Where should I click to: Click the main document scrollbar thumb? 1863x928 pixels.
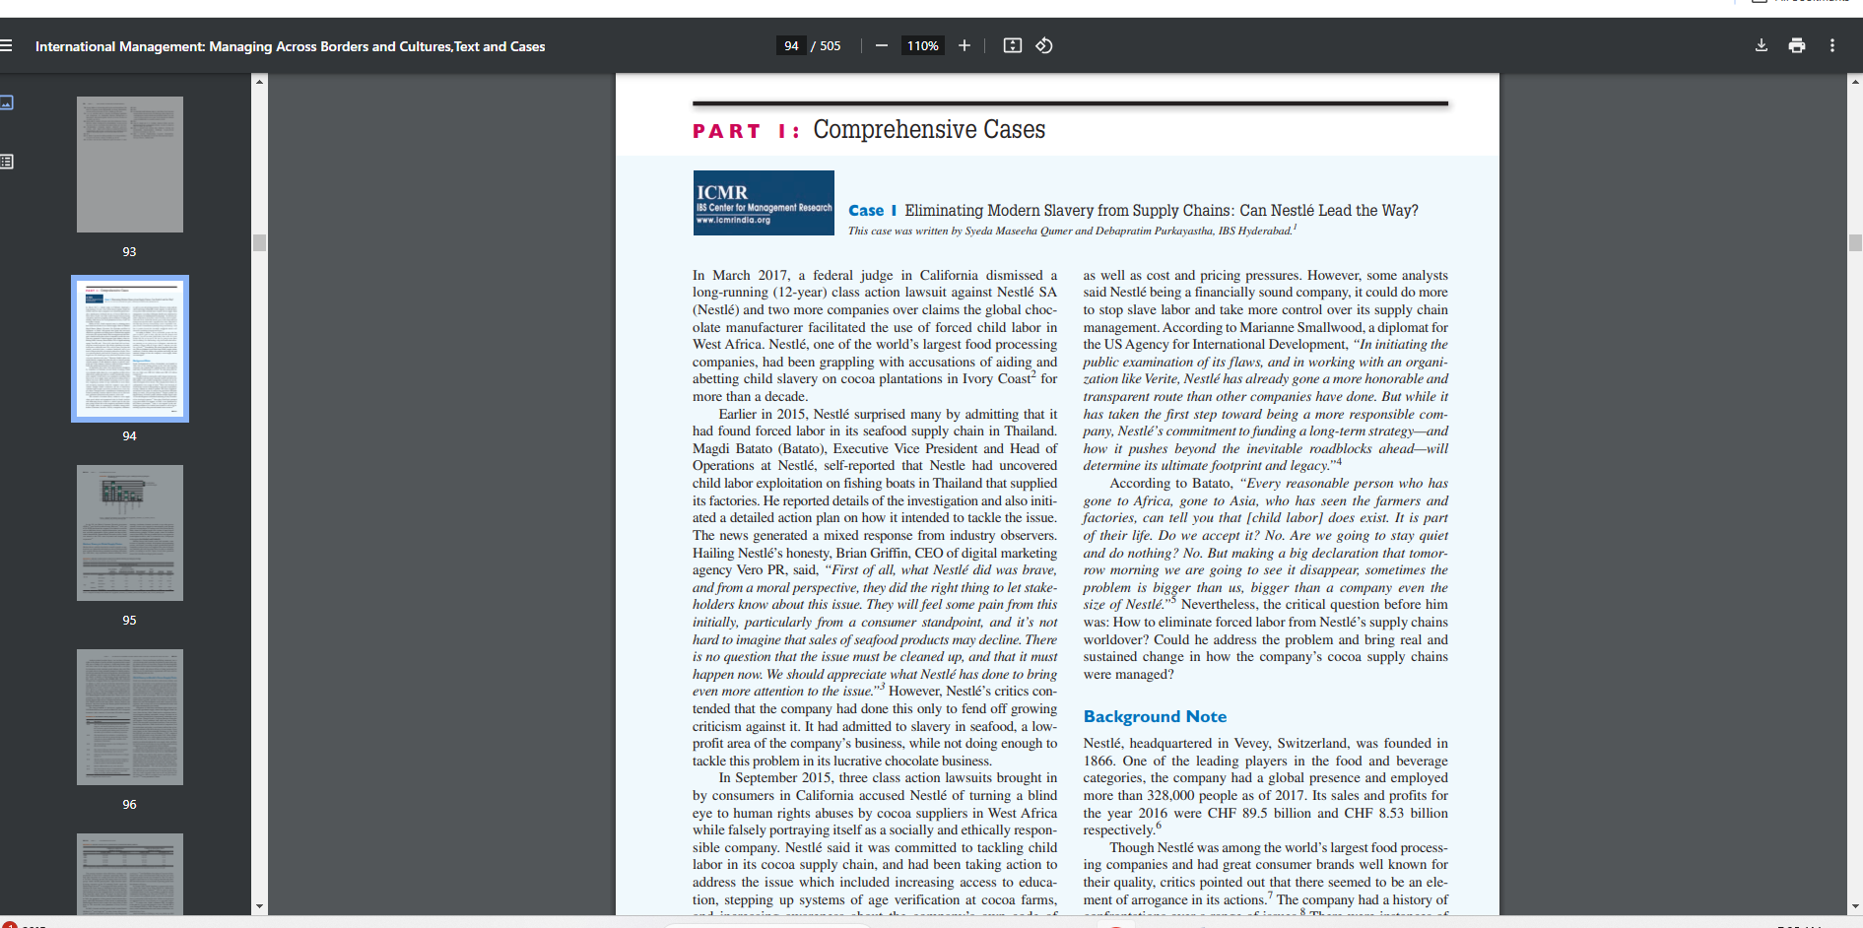[x=1855, y=242]
